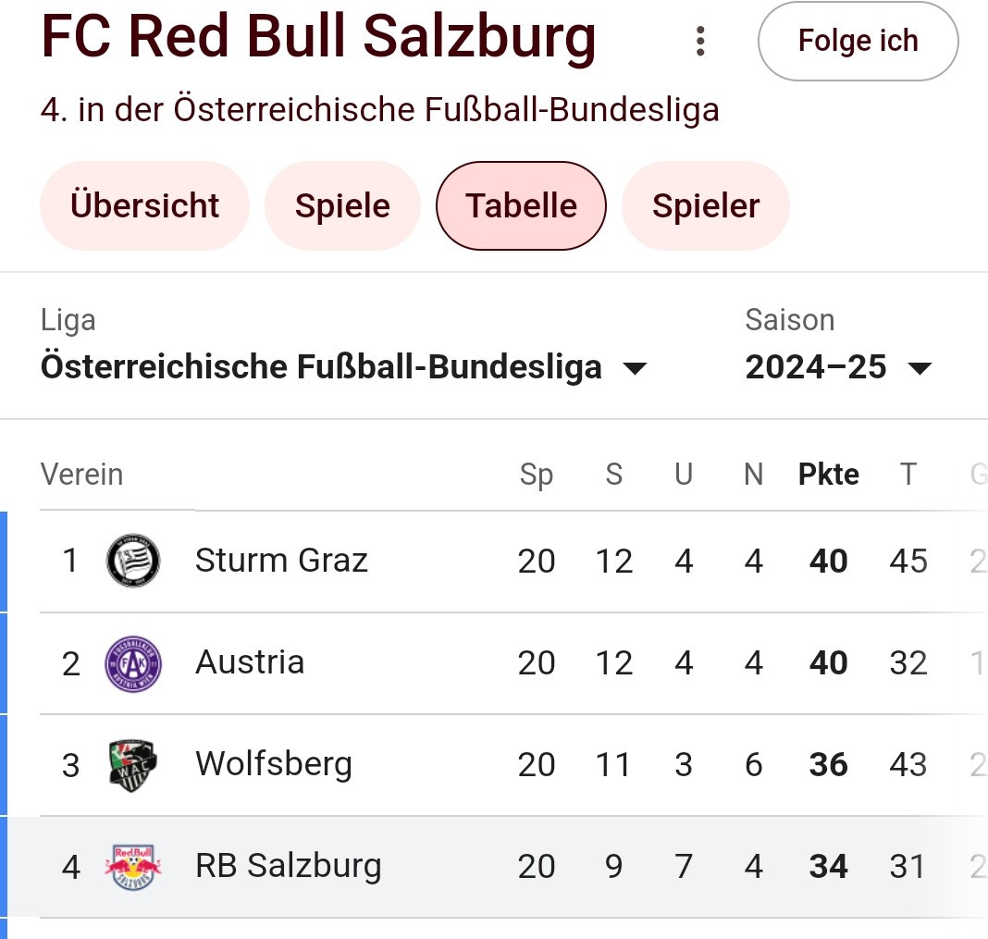This screenshot has width=988, height=939.
Task: Select the Tabelle tab
Action: [521, 205]
